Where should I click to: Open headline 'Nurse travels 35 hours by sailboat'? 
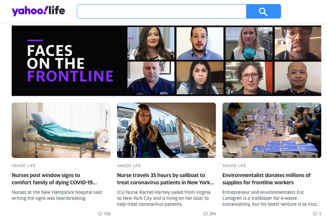166,179
